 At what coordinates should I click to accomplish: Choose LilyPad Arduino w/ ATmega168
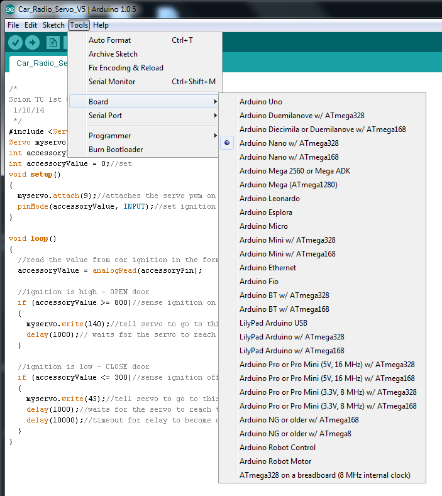tap(322, 351)
